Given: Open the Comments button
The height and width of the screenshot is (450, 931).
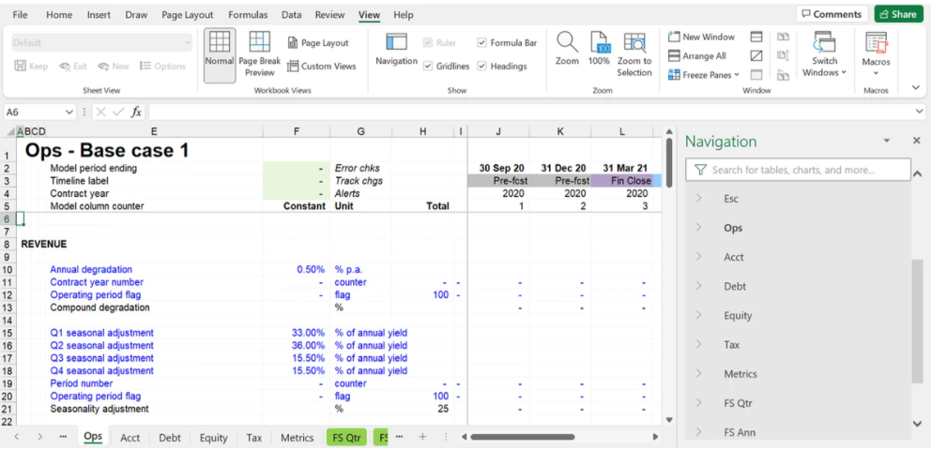Looking at the screenshot, I should (832, 14).
